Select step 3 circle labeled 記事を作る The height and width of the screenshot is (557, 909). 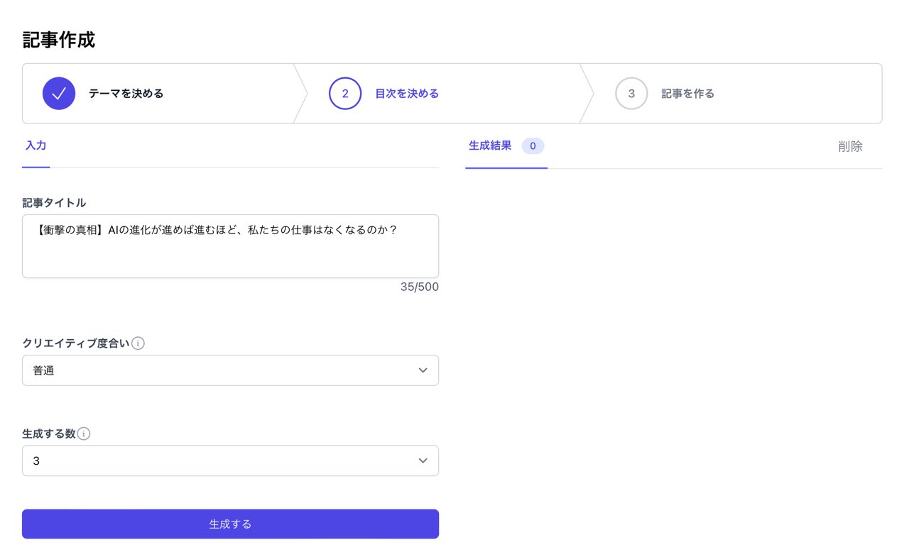click(631, 93)
